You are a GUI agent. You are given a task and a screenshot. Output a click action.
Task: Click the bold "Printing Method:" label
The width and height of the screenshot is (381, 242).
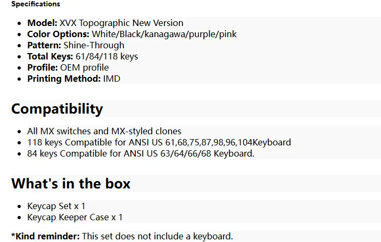point(64,79)
